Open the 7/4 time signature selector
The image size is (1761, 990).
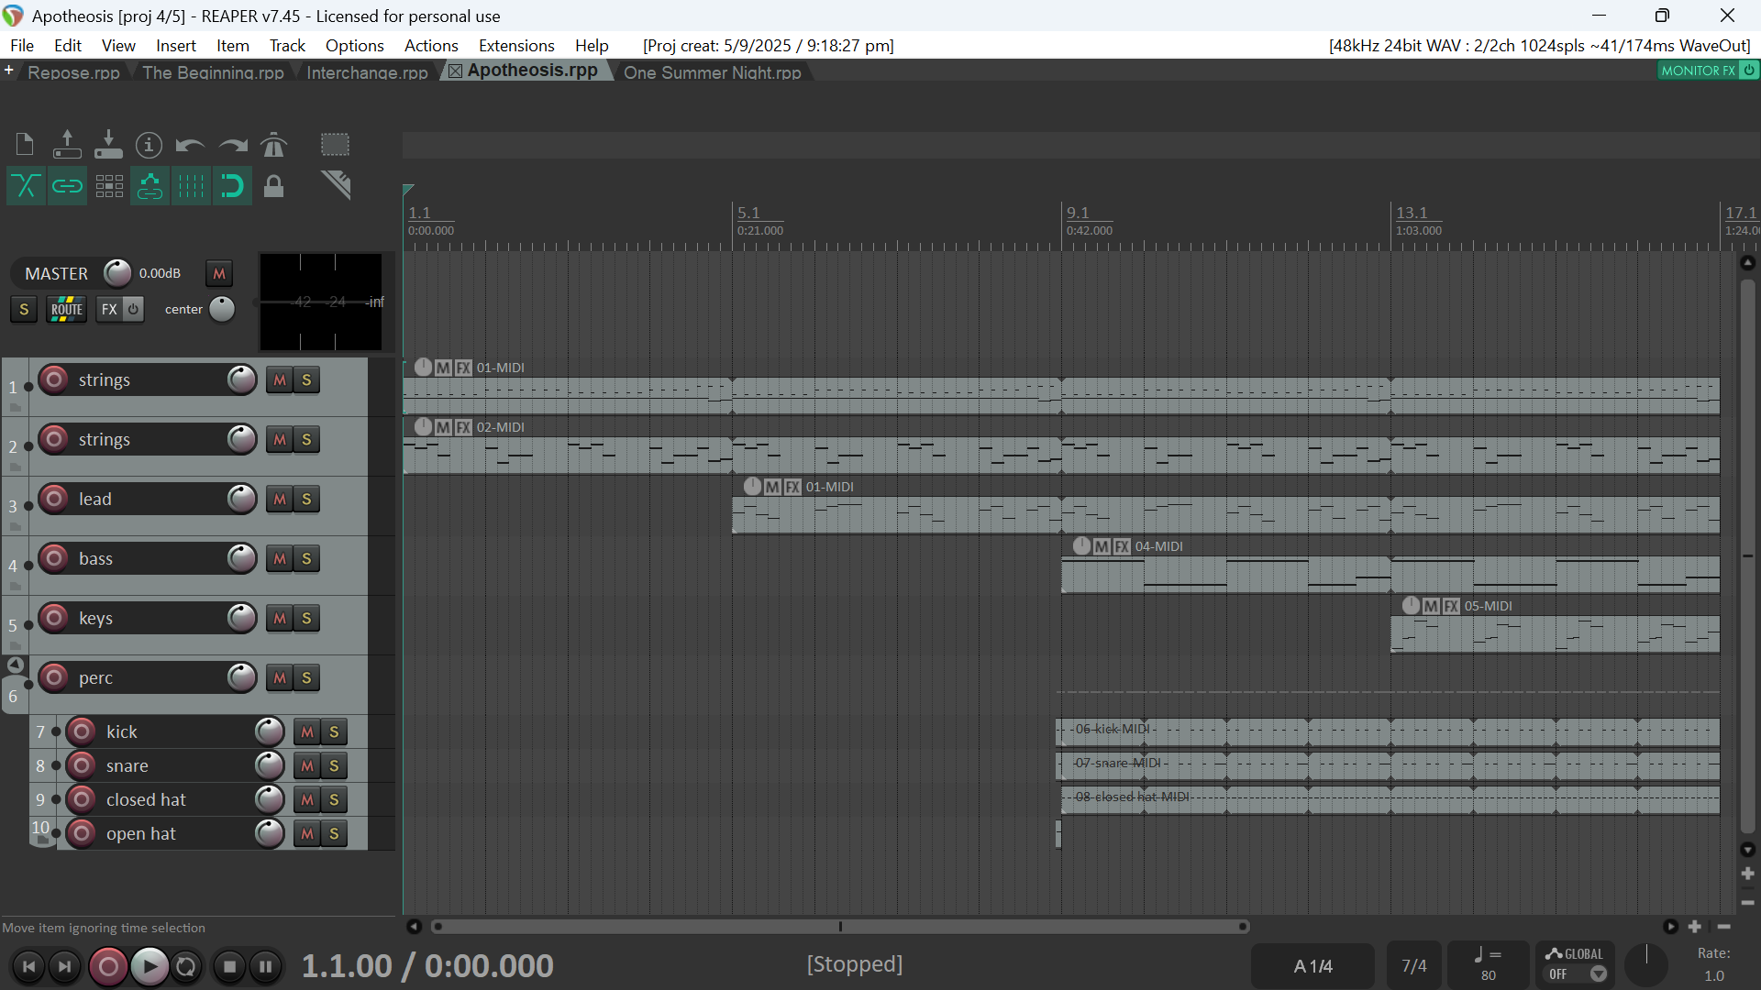pyautogui.click(x=1413, y=966)
